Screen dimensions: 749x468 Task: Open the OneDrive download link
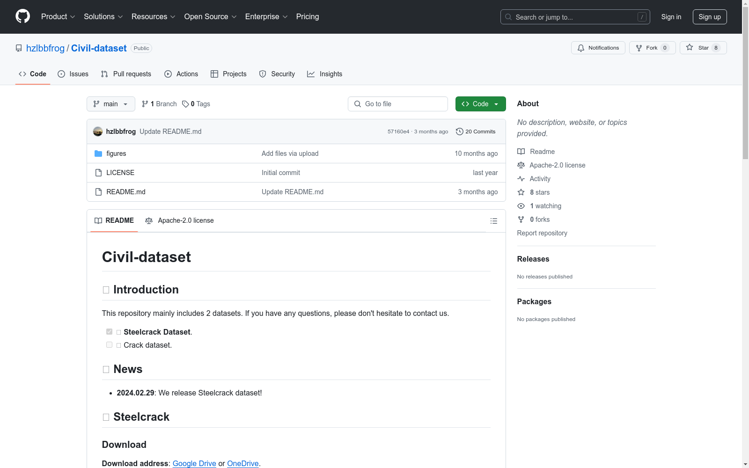[x=243, y=463]
